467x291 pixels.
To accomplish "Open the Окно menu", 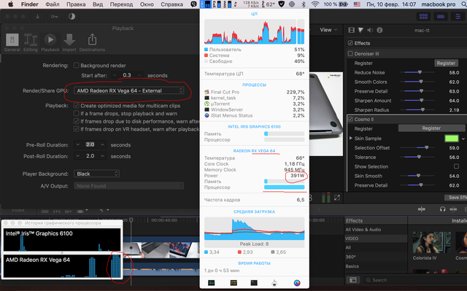I will (147, 4).
